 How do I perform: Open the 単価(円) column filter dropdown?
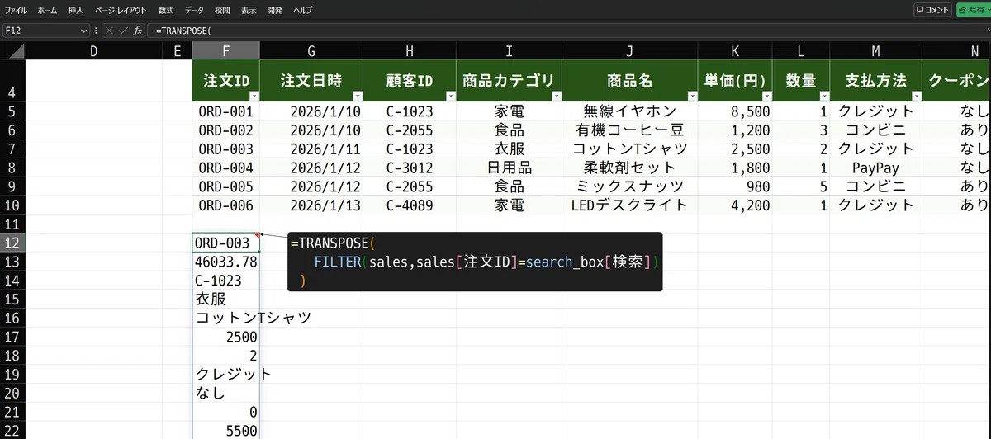click(x=766, y=96)
